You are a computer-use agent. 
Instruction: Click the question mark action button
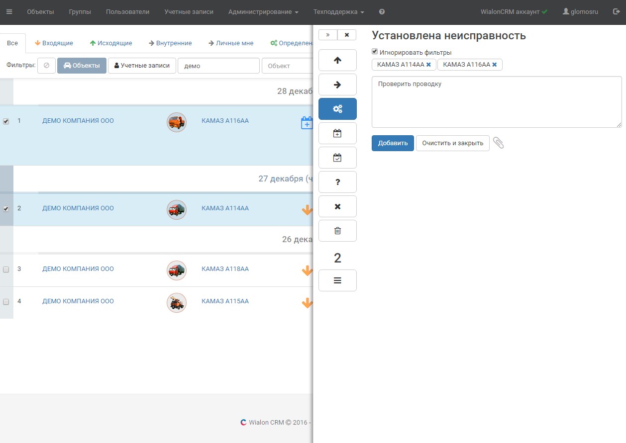337,182
